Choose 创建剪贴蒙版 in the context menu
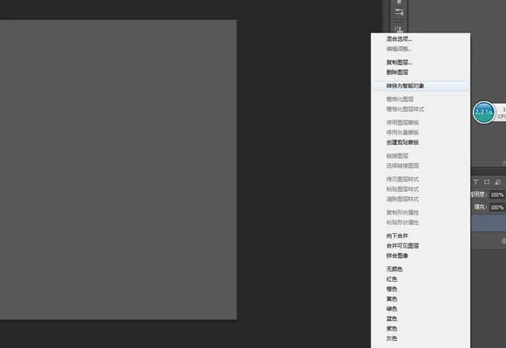 (402, 142)
